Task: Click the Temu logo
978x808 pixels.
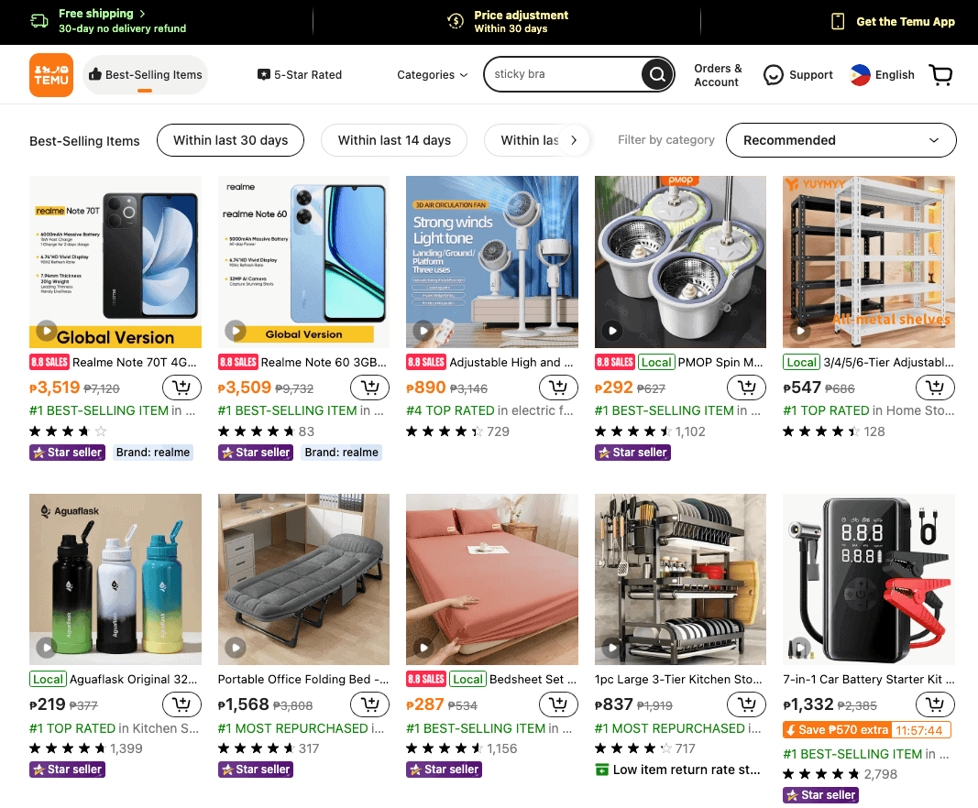Action: [50, 74]
